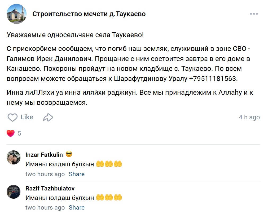
Task: Click the share arrow icon under post
Action: pyautogui.click(x=48, y=118)
